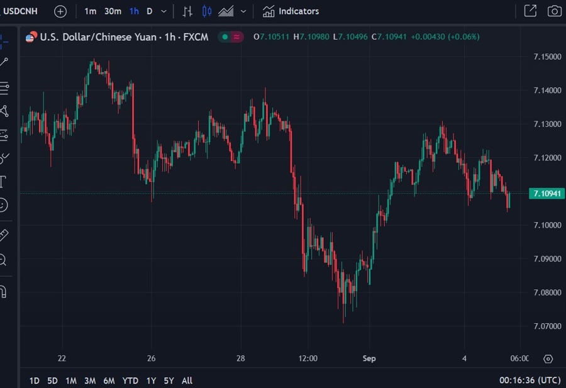Switch to the 1D range tab
The height and width of the screenshot is (388, 566).
point(33,380)
